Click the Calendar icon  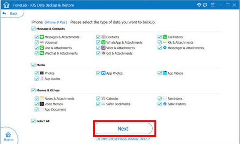tap(103, 98)
